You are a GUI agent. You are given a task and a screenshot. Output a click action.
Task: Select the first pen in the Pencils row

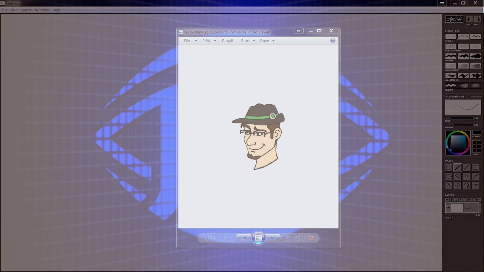tap(451, 36)
